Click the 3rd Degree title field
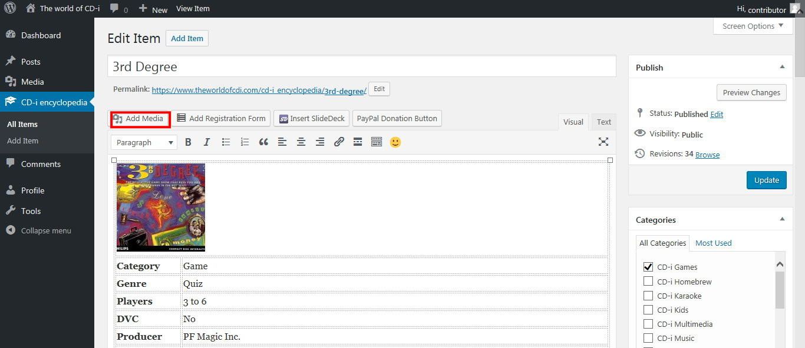805x348 pixels. click(362, 66)
